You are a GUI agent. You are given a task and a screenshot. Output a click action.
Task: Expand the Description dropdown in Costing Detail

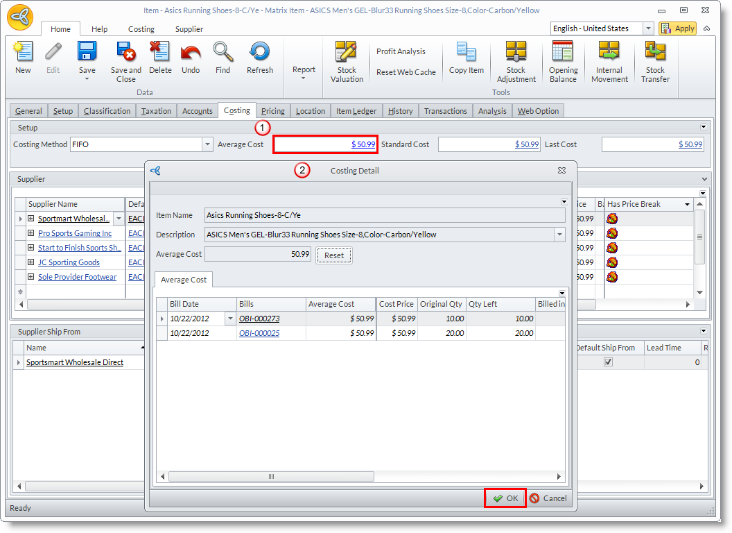click(559, 235)
